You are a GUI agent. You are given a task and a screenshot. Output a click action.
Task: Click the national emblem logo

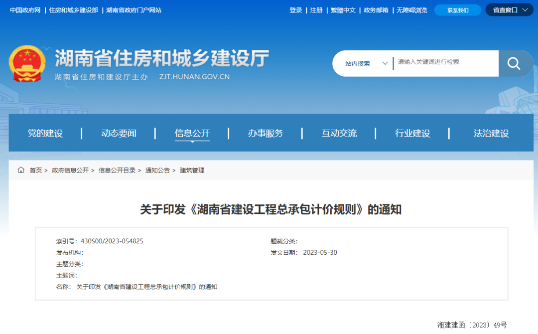point(27,64)
